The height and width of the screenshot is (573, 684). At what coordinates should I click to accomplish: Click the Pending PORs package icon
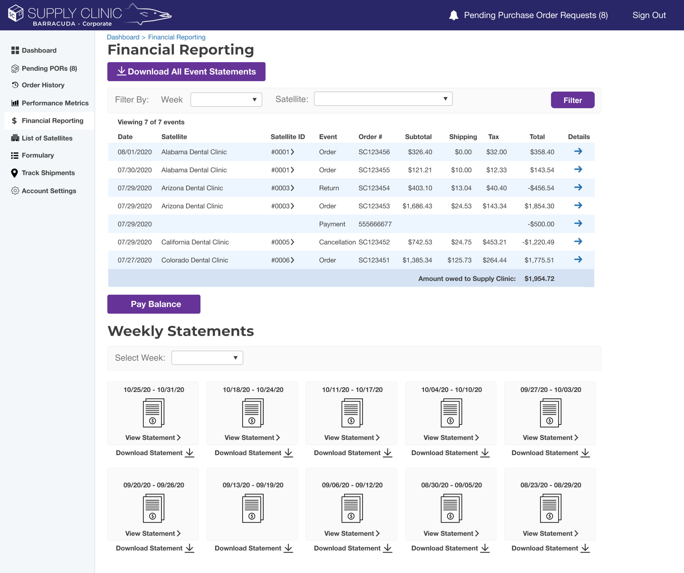pos(15,68)
